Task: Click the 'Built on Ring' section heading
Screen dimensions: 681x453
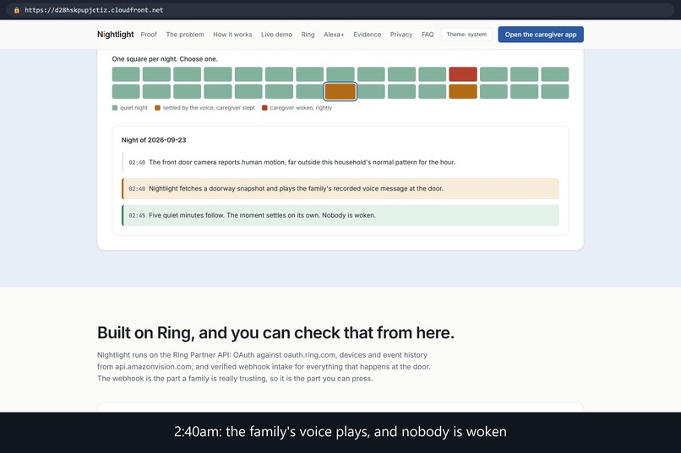Action: pyautogui.click(x=275, y=333)
